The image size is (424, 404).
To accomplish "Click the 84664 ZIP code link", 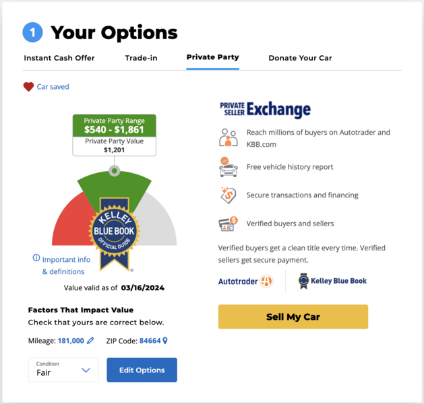I will pyautogui.click(x=150, y=341).
